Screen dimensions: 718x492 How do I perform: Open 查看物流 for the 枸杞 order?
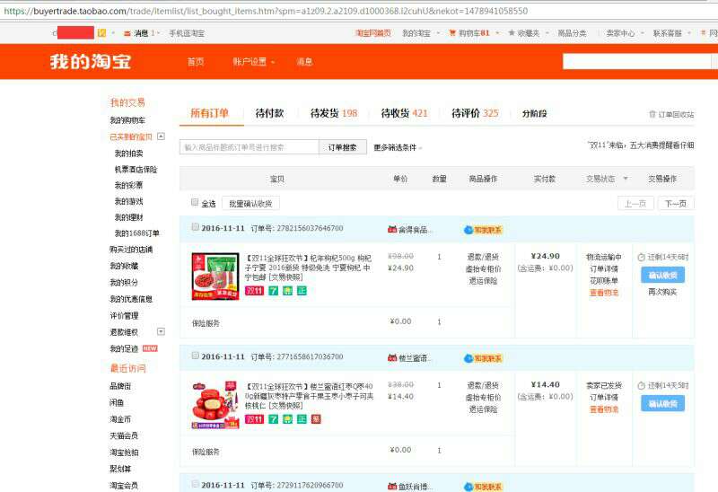point(604,293)
